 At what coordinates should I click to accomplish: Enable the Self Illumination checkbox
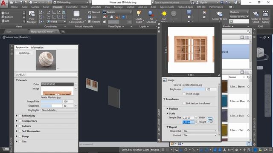pos(20,131)
